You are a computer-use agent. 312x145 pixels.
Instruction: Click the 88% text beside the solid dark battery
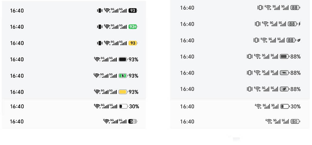click(295, 57)
